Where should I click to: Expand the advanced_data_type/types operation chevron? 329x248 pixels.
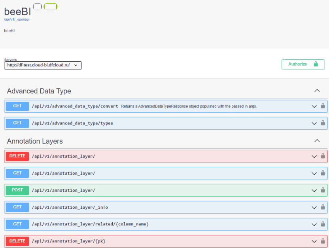click(314, 123)
